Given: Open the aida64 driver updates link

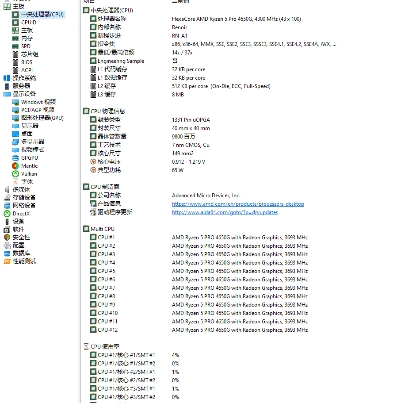Looking at the screenshot, I should [x=225, y=212].
